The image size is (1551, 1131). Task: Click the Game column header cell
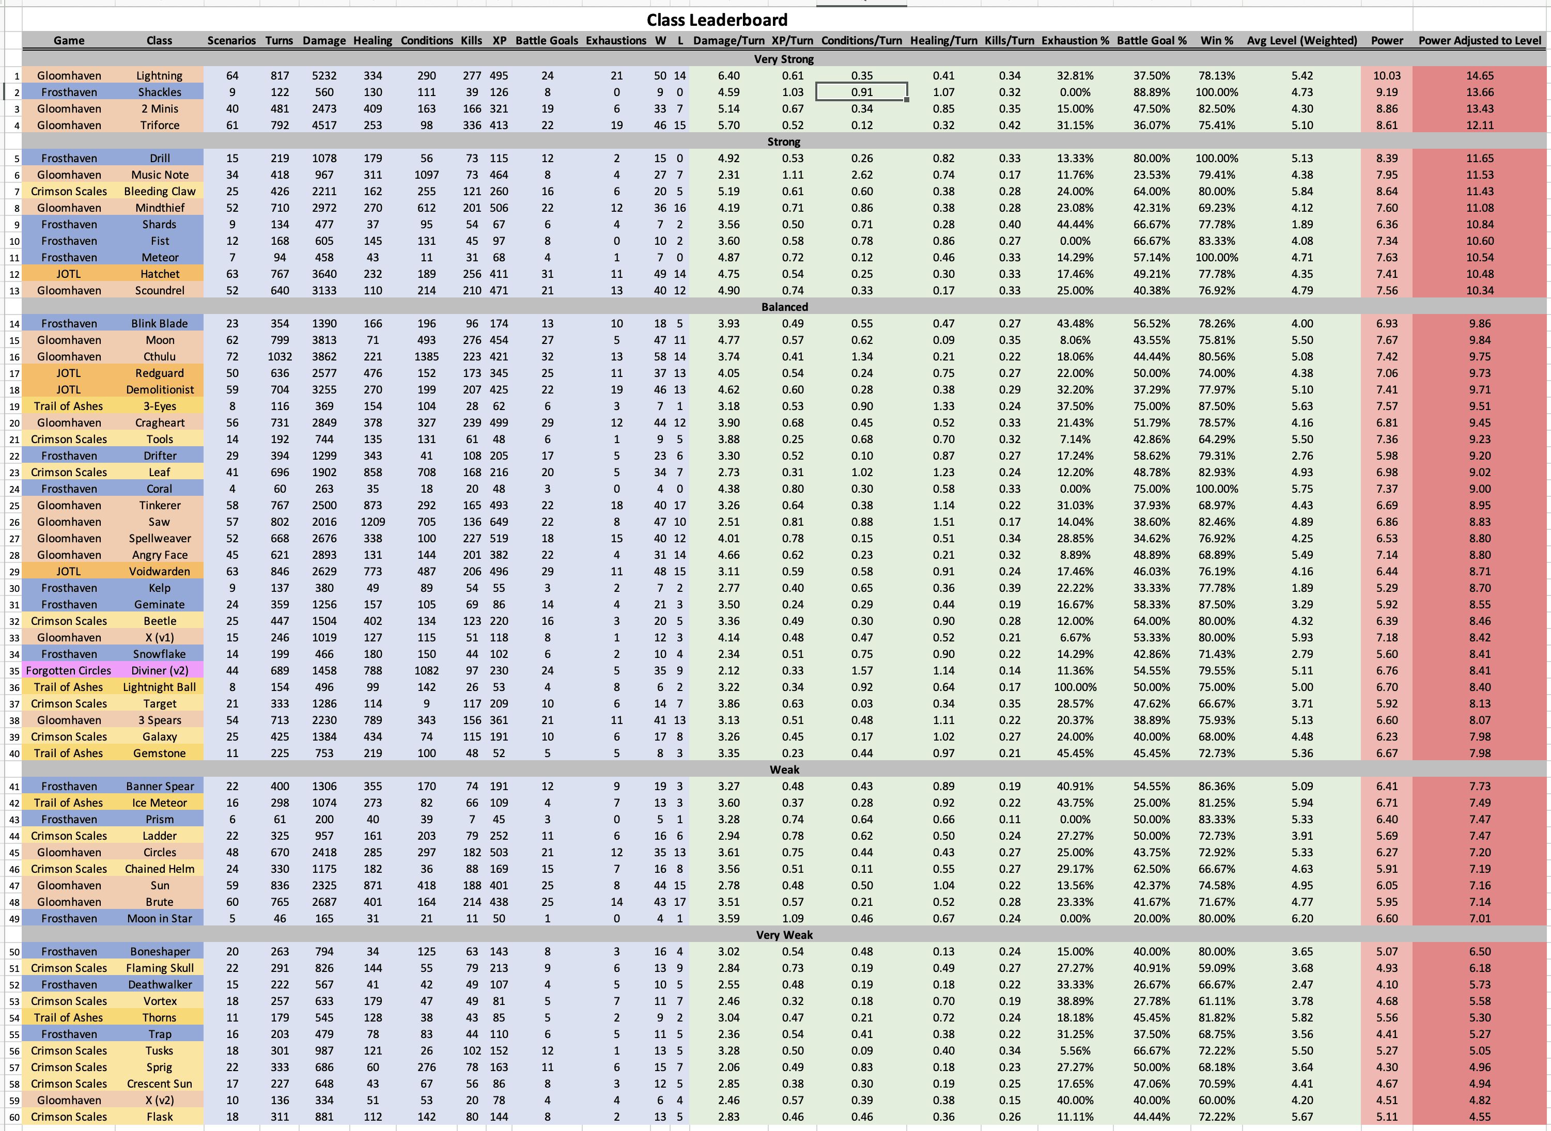(69, 40)
